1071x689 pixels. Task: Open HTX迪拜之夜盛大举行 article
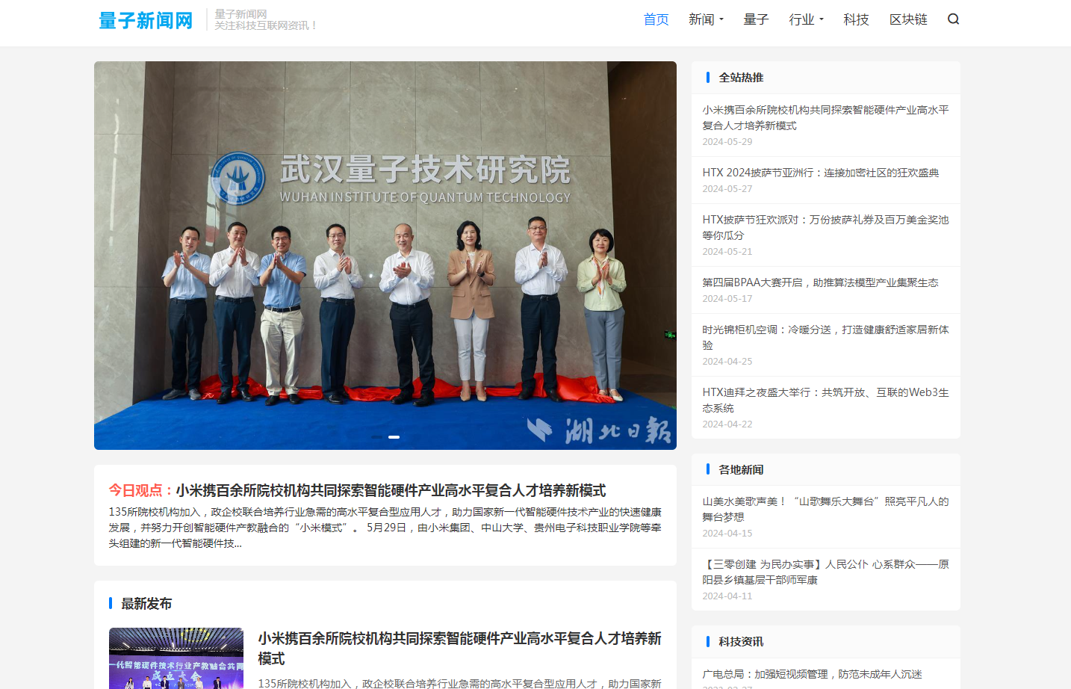(825, 400)
